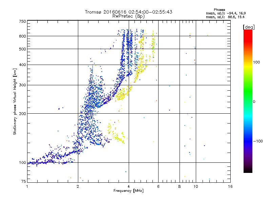
Task: Click the 'Stationary phase Virtual Height [km]' axis label
Action: point(15,101)
